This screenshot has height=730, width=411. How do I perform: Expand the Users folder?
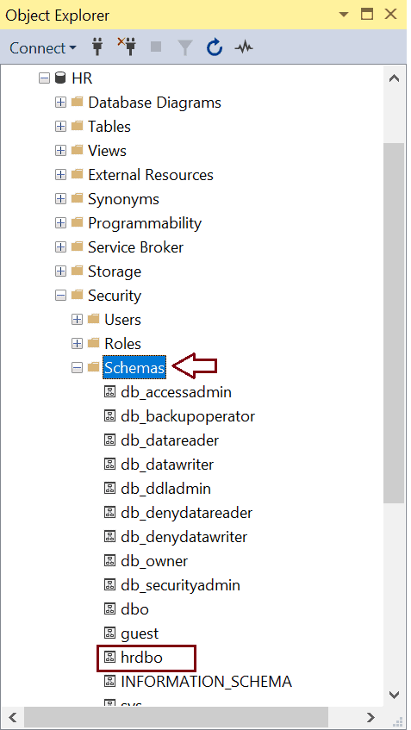pos(78,320)
